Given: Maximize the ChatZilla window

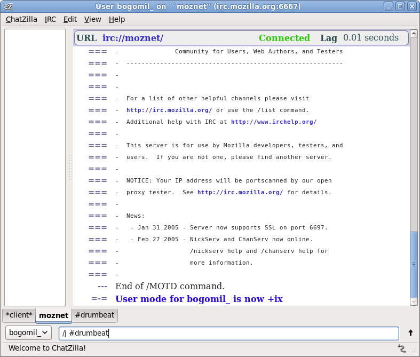Looking at the screenshot, I should point(400,6).
